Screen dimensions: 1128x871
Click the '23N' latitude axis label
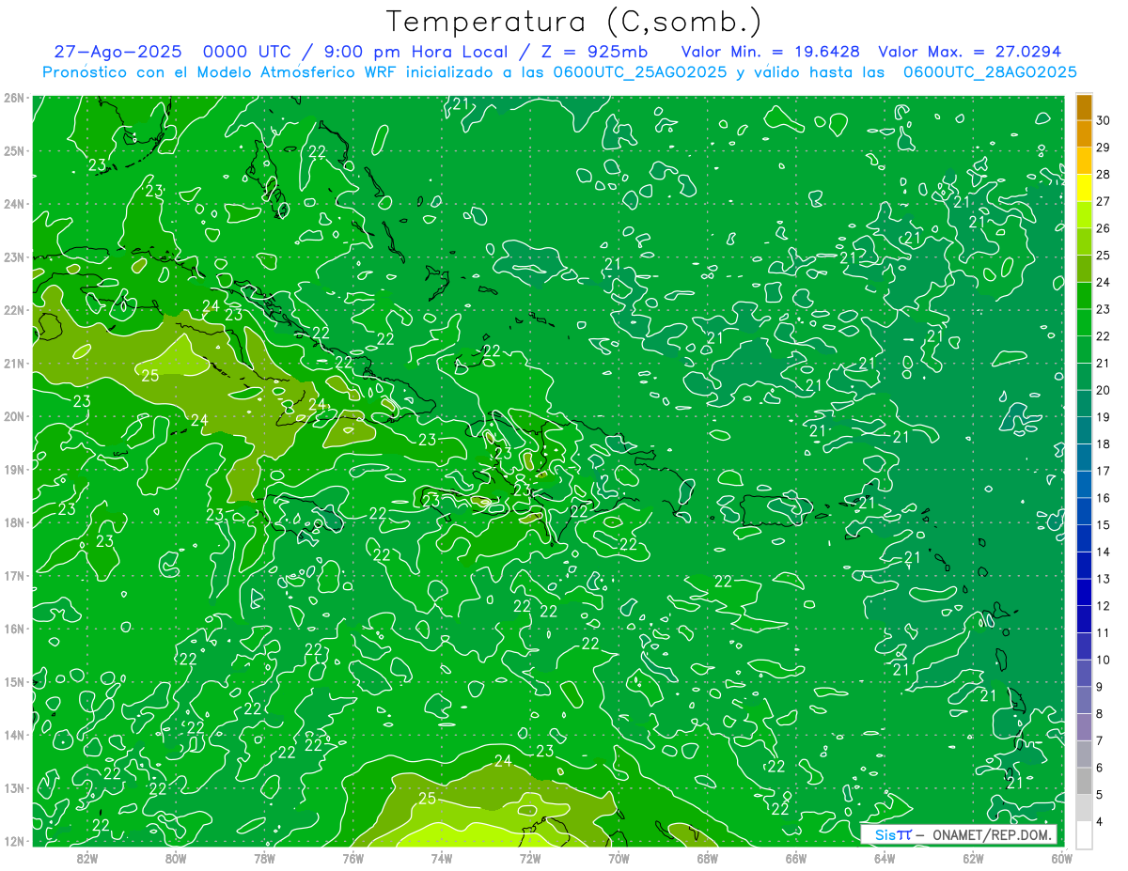pos(14,257)
